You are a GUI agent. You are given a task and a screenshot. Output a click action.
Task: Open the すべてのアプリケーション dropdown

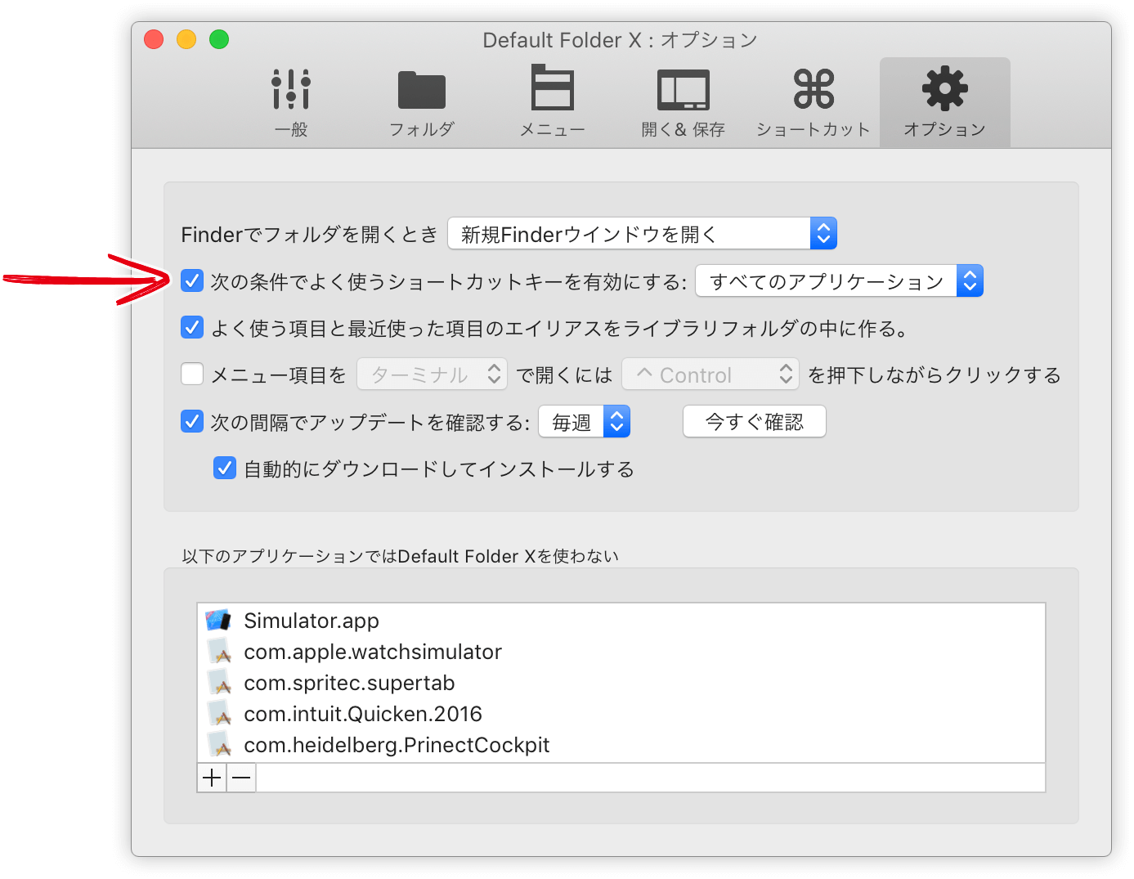[839, 281]
